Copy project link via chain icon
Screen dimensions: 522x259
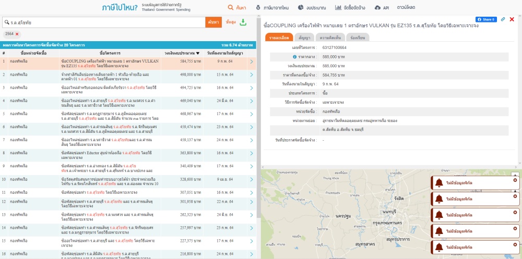pyautogui.click(x=503, y=19)
